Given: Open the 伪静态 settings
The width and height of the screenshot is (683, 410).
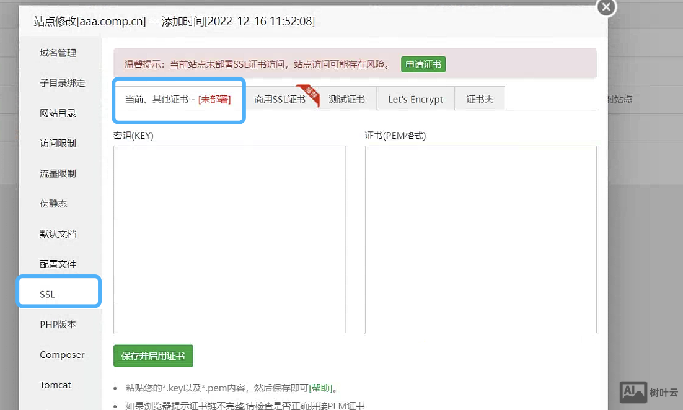Looking at the screenshot, I should click(53, 204).
